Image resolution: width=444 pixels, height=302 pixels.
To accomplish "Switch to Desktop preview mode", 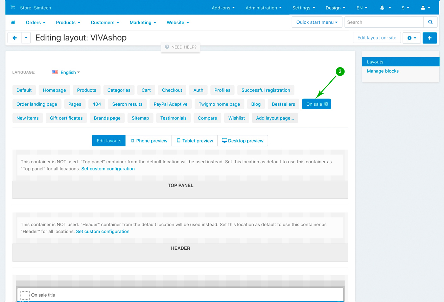I will point(242,141).
